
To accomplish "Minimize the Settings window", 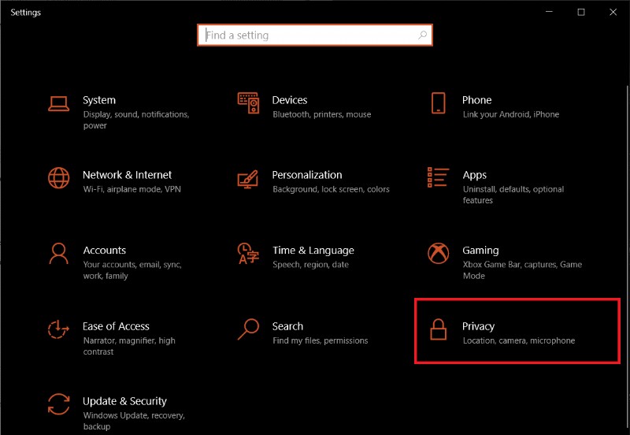I will coord(549,12).
